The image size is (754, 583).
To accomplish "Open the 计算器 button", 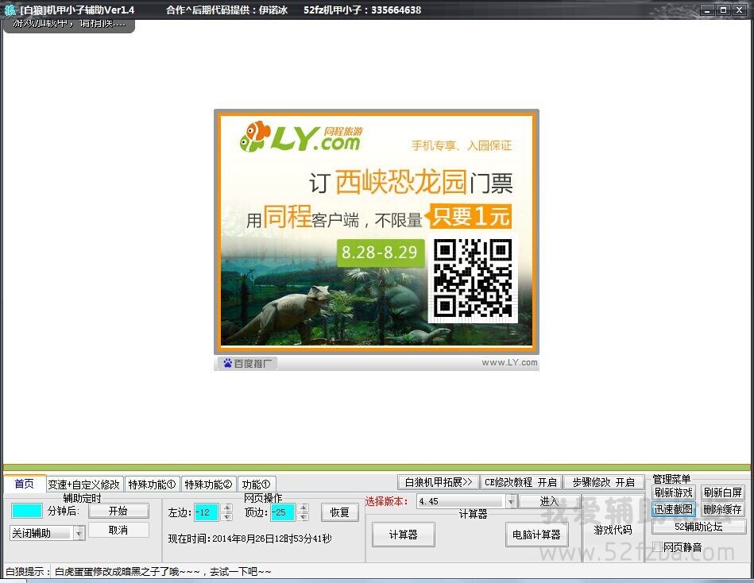I will click(404, 535).
